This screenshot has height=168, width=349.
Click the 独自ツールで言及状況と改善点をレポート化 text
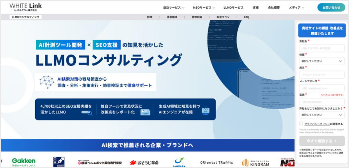click(x=121, y=109)
